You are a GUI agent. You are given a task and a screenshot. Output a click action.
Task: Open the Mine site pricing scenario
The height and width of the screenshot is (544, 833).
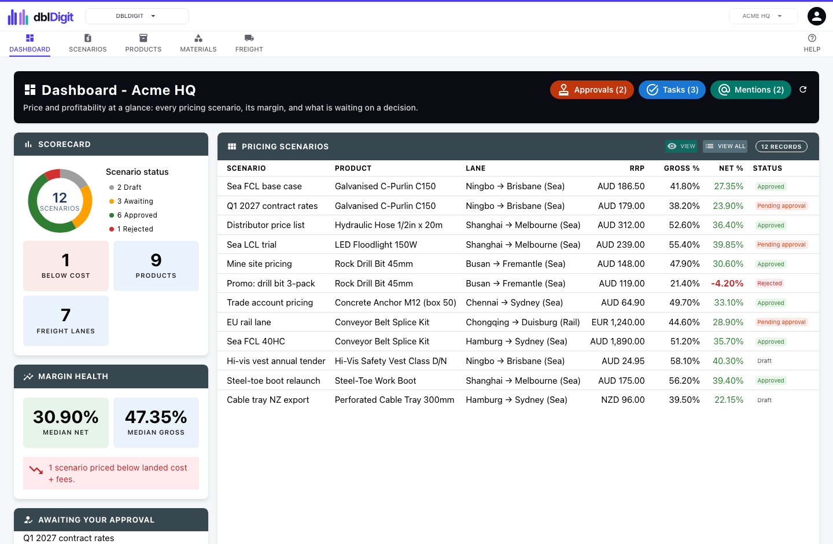click(518, 264)
